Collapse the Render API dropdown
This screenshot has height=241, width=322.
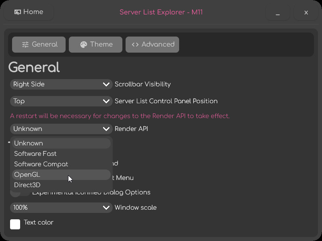[61, 129]
